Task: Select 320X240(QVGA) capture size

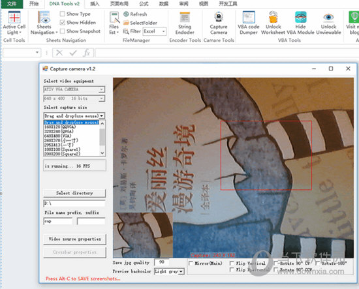Action: (71, 131)
